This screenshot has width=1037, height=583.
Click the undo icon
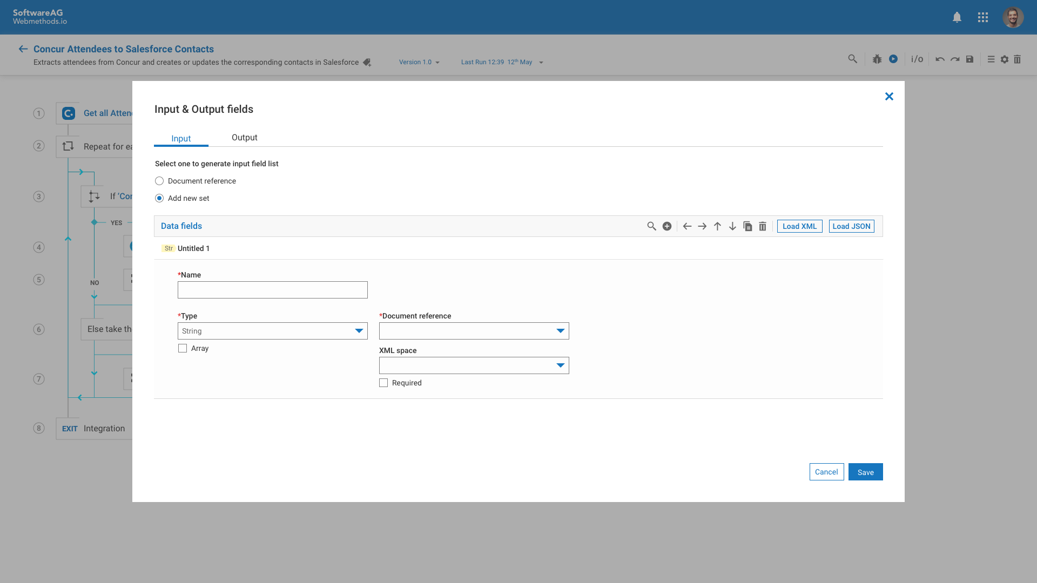tap(940, 59)
